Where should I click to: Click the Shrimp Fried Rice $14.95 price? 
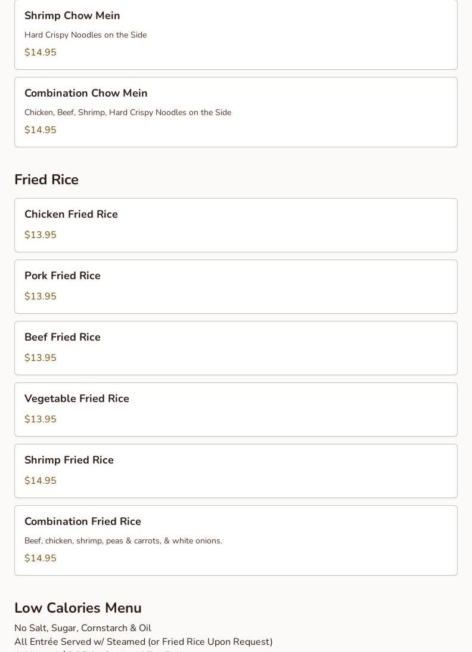41,481
